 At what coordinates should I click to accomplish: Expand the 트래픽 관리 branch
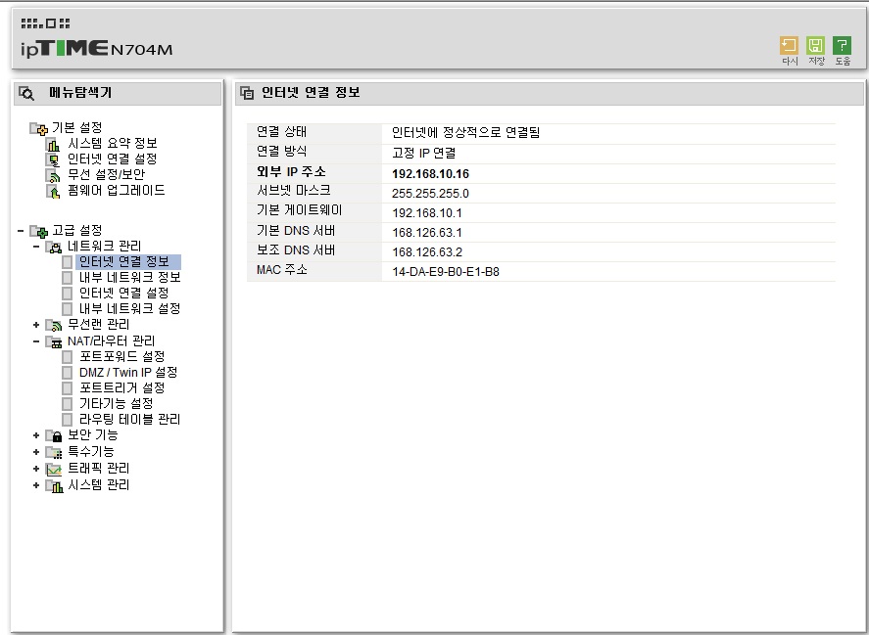(36, 469)
